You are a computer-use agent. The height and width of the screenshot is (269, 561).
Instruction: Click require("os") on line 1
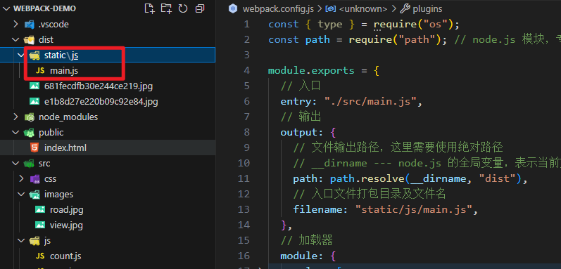[x=413, y=25]
